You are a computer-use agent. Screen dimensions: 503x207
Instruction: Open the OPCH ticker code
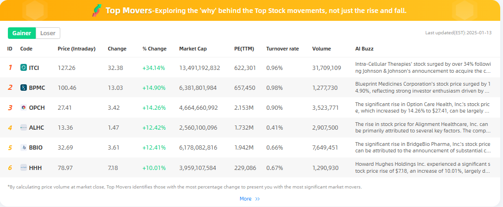point(37,107)
